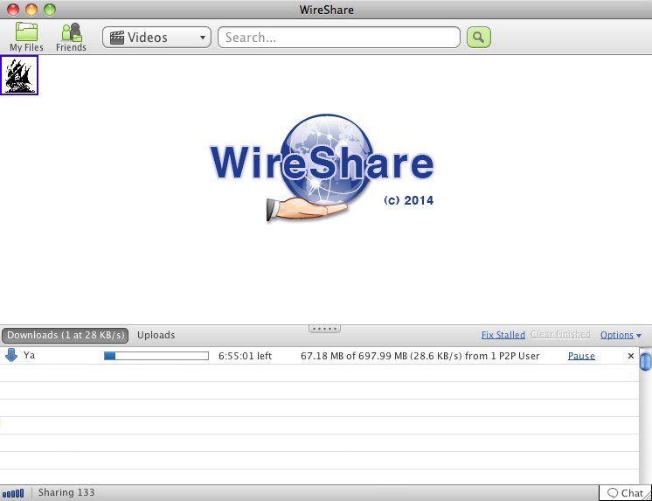
Task: Switch to the Downloads tab
Action: pos(66,335)
